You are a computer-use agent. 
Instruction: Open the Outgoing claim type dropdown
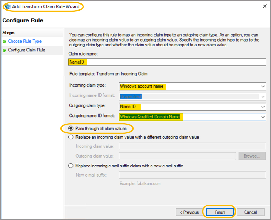click(263, 107)
